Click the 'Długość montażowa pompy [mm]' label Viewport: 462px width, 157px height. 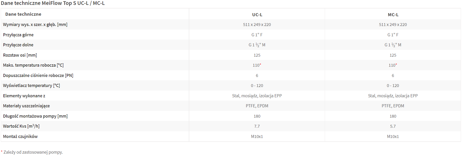[x=35, y=116]
